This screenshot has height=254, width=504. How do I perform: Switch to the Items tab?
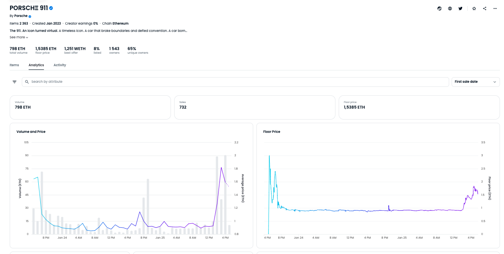14,65
